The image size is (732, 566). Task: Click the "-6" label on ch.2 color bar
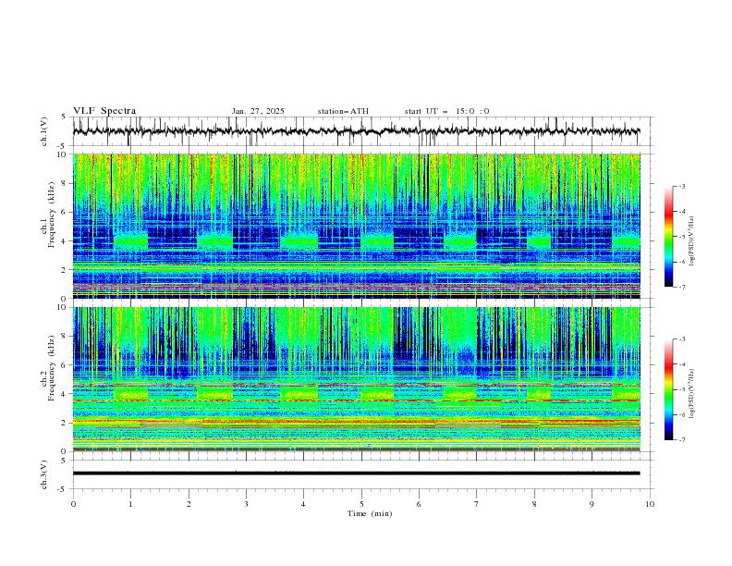[682, 414]
